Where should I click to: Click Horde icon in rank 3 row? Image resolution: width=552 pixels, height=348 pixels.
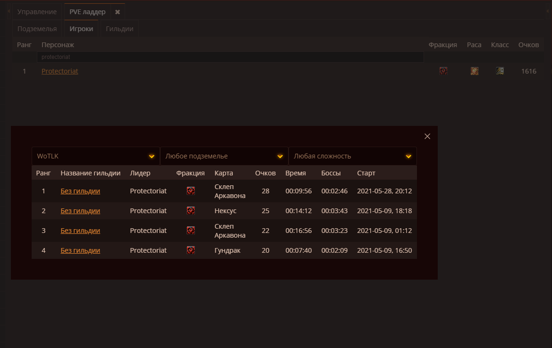(x=190, y=231)
